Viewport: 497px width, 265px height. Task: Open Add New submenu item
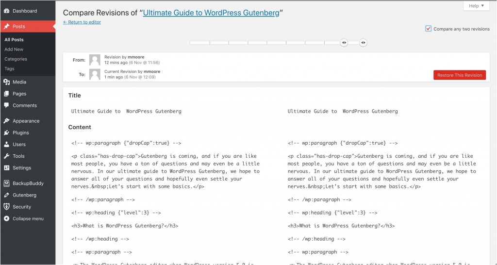(14, 49)
